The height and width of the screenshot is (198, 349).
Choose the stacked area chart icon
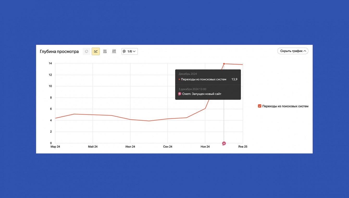pos(105,51)
